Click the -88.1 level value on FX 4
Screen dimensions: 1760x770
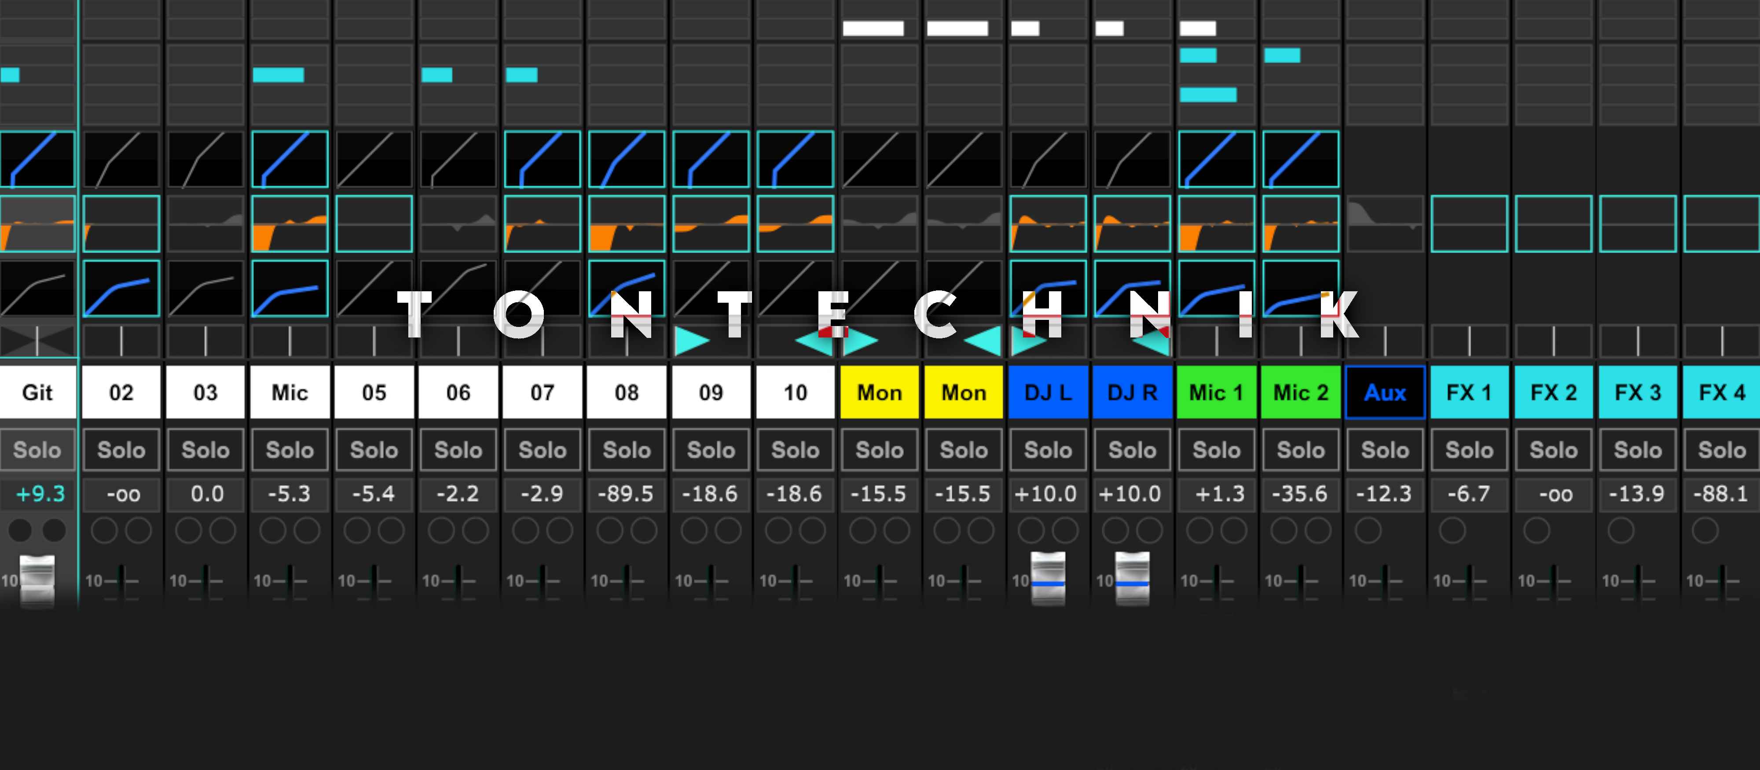[1722, 494]
